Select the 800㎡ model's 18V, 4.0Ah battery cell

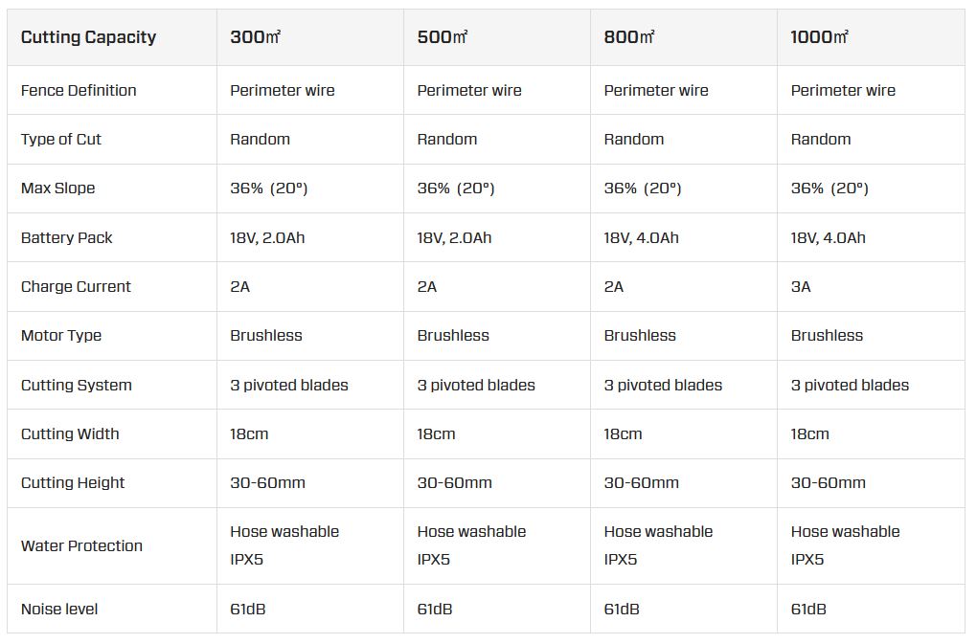641,237
